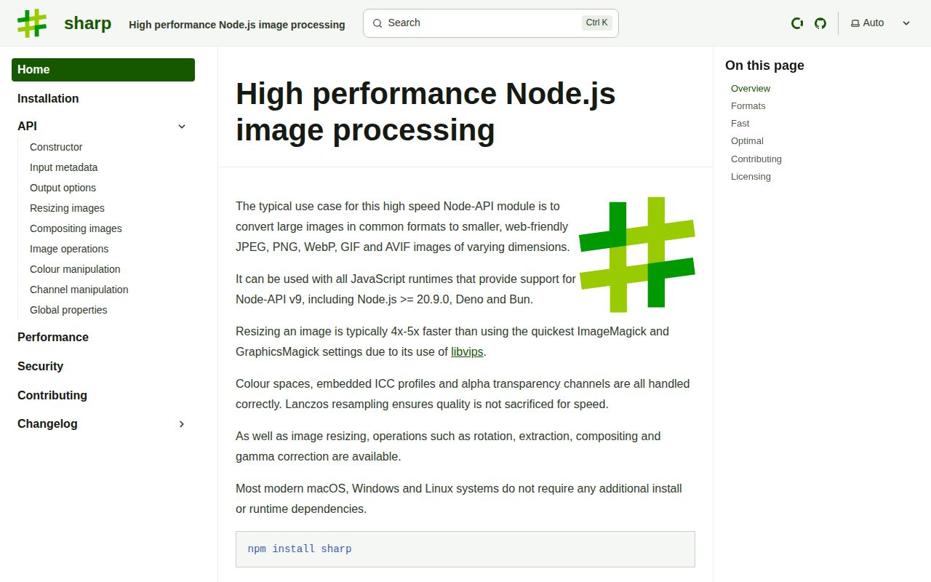931x582 pixels.
Task: Open the Auto theme selector dropdown
Action: 881,23
